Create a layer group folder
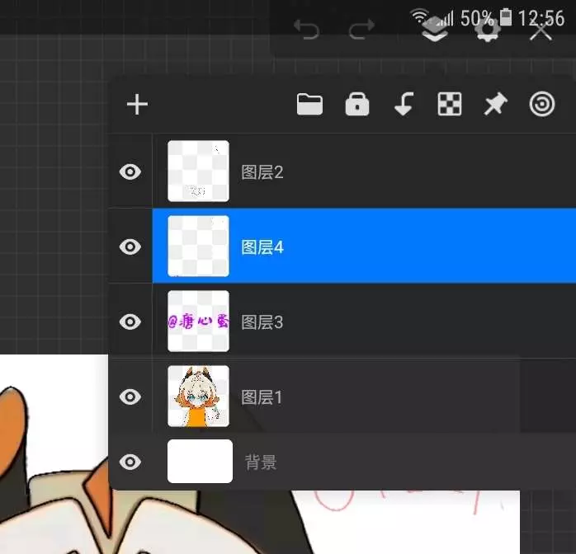Screen dimensions: 576x554 [309, 105]
